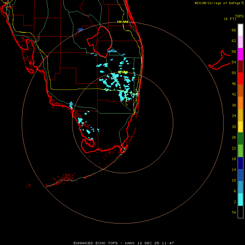Viewport: 245px width, 245px height.
Task: Select the cyan 2 kft swatch
Action: [240, 200]
